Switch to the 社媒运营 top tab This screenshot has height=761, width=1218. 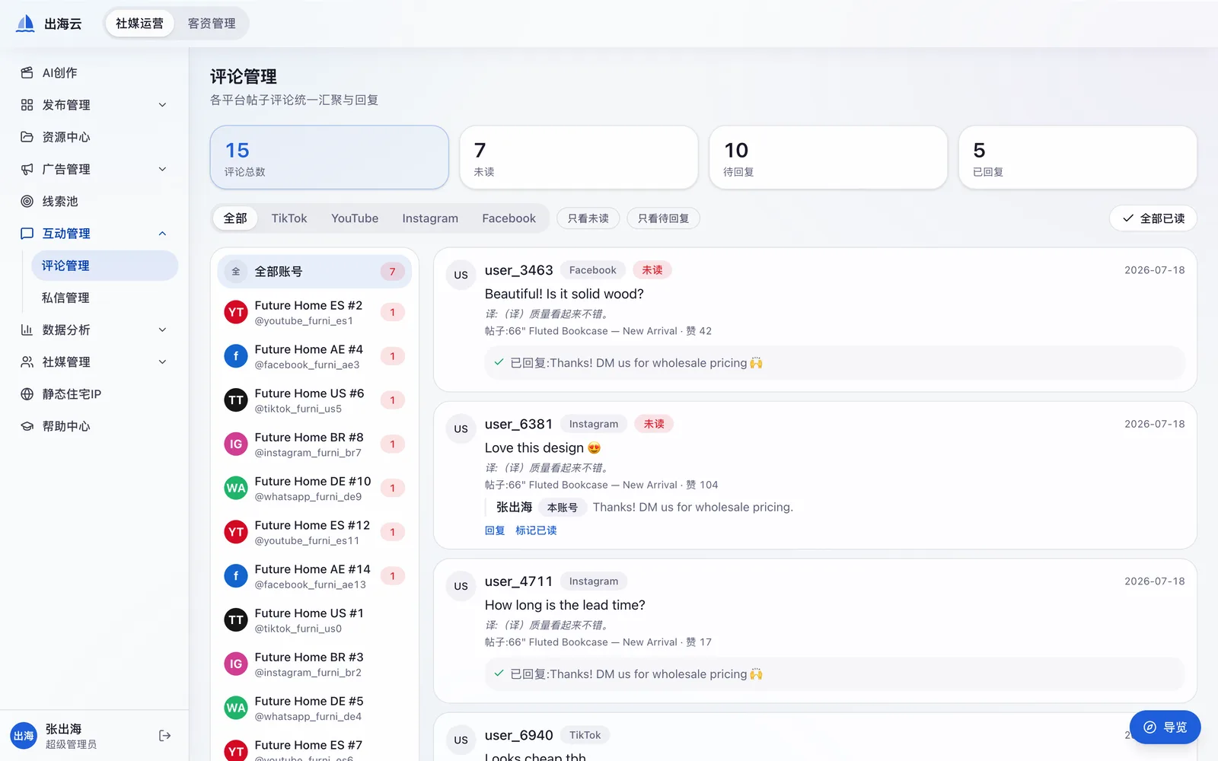(x=139, y=24)
